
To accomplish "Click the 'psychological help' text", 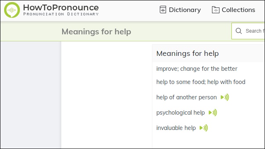I will [181, 113].
